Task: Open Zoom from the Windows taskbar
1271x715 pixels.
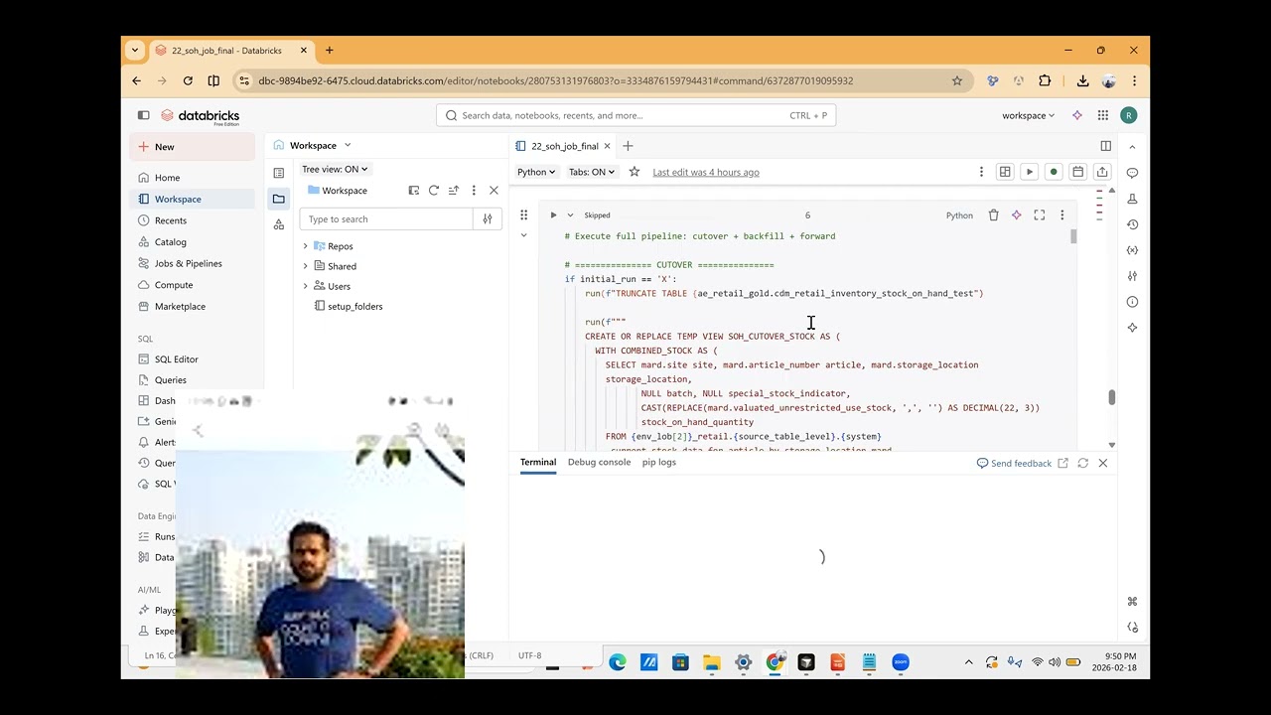Action: click(x=901, y=662)
